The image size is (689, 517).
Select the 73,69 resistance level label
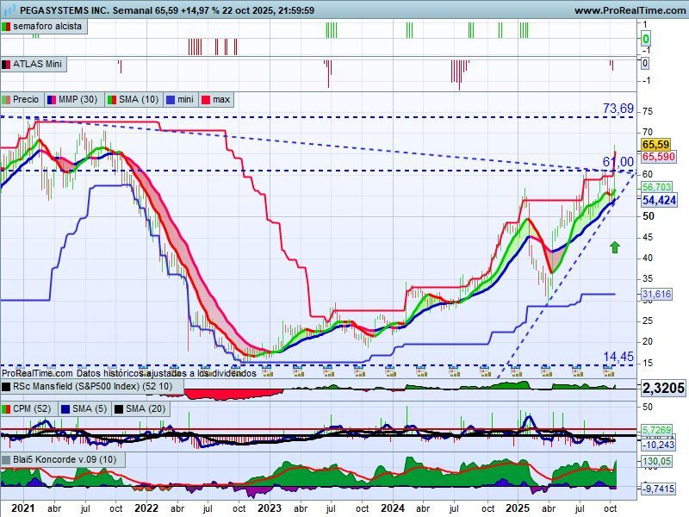pyautogui.click(x=618, y=109)
